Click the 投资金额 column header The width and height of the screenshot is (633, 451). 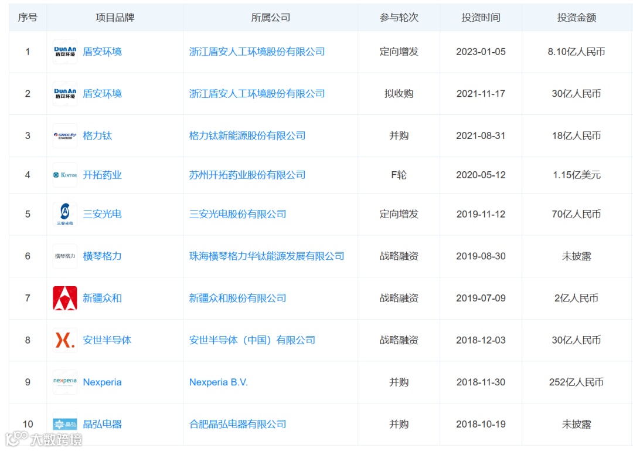tap(577, 18)
